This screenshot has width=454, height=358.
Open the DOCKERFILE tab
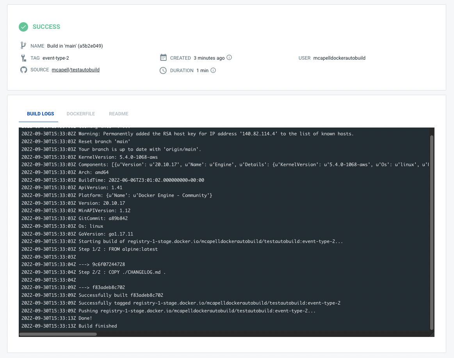[81, 114]
